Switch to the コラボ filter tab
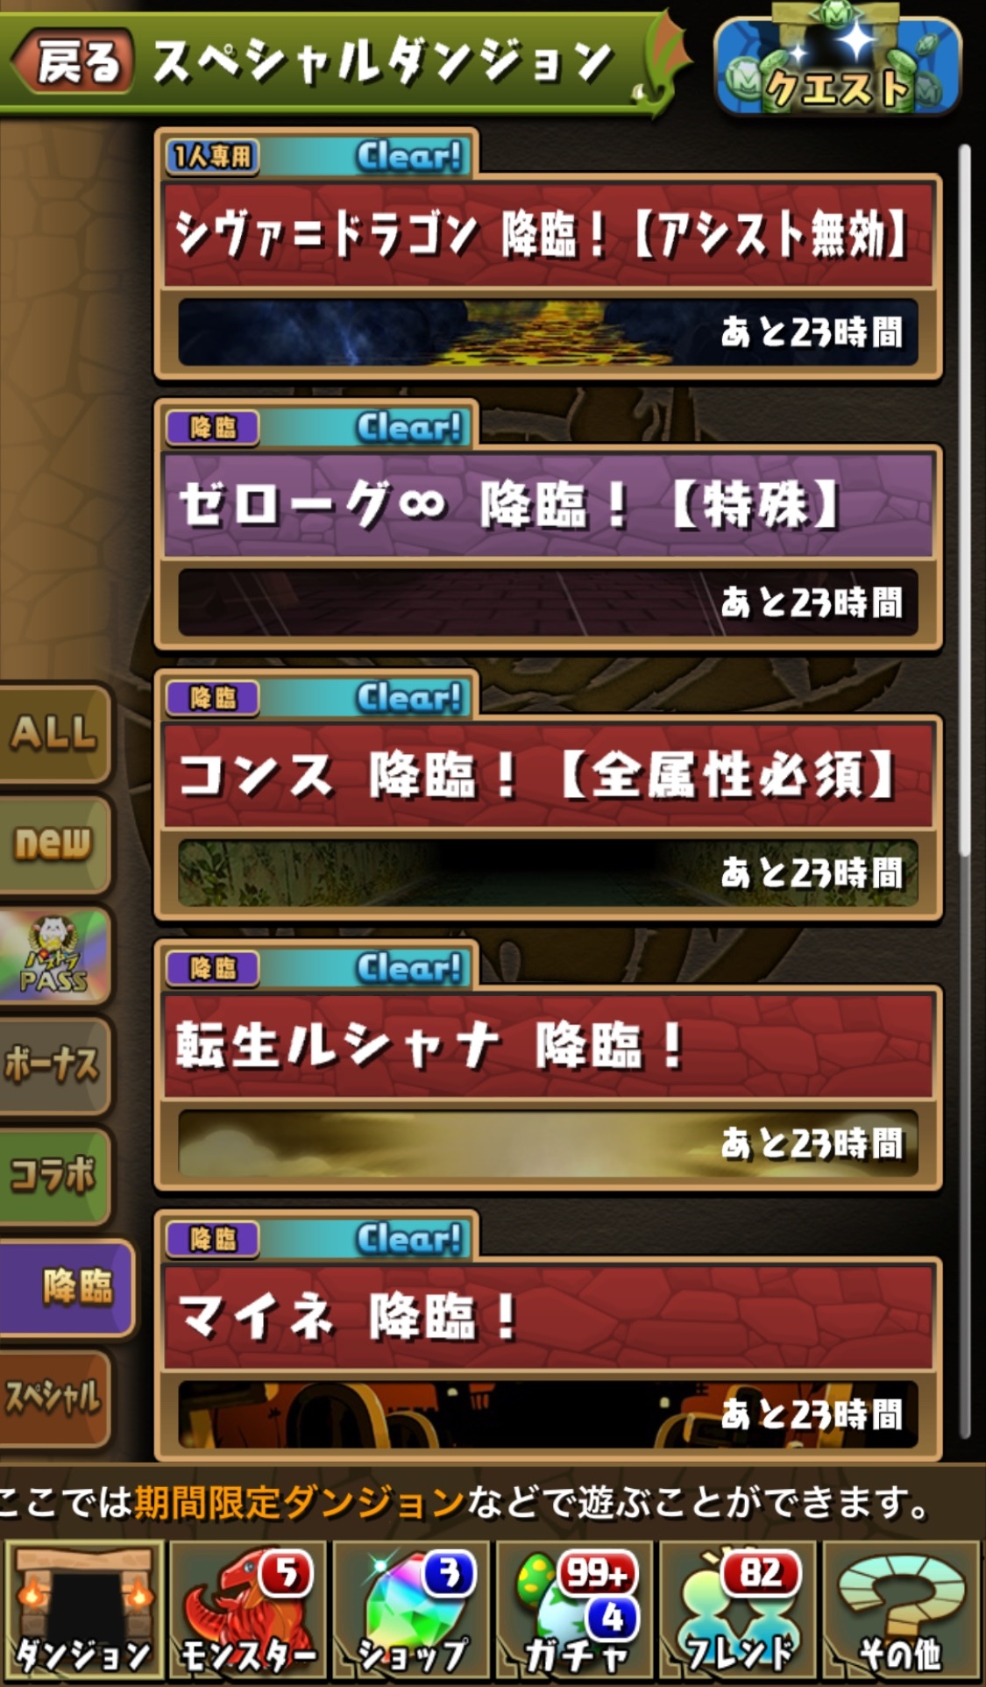 pyautogui.click(x=54, y=1176)
